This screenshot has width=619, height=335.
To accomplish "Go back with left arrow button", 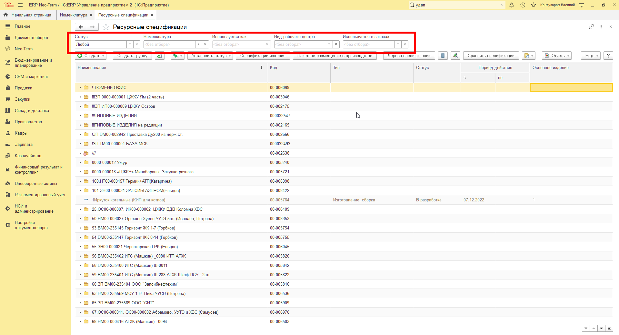I will click(81, 27).
